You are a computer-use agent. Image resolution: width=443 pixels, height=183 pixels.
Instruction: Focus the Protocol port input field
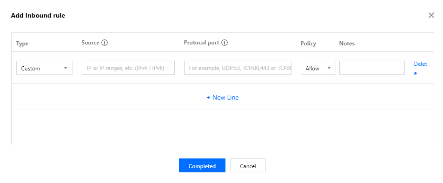[x=238, y=68]
